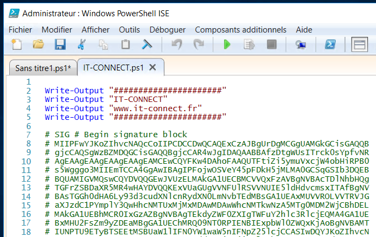
Task: Click the hash string on line 5
Action: point(168,117)
